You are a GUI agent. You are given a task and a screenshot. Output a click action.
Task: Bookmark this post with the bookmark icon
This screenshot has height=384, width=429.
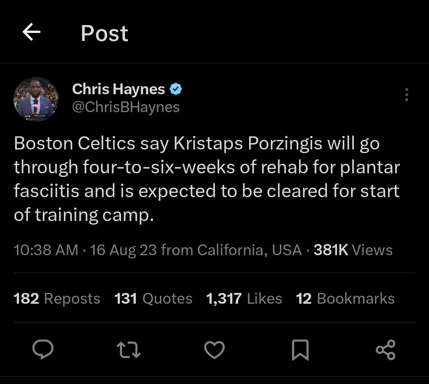tap(300, 350)
